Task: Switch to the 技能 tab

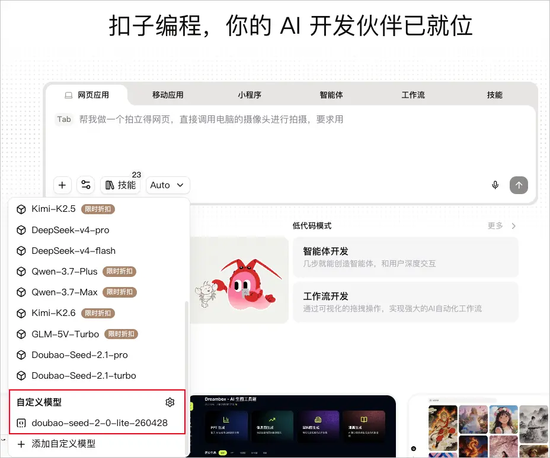Action: tap(494, 95)
